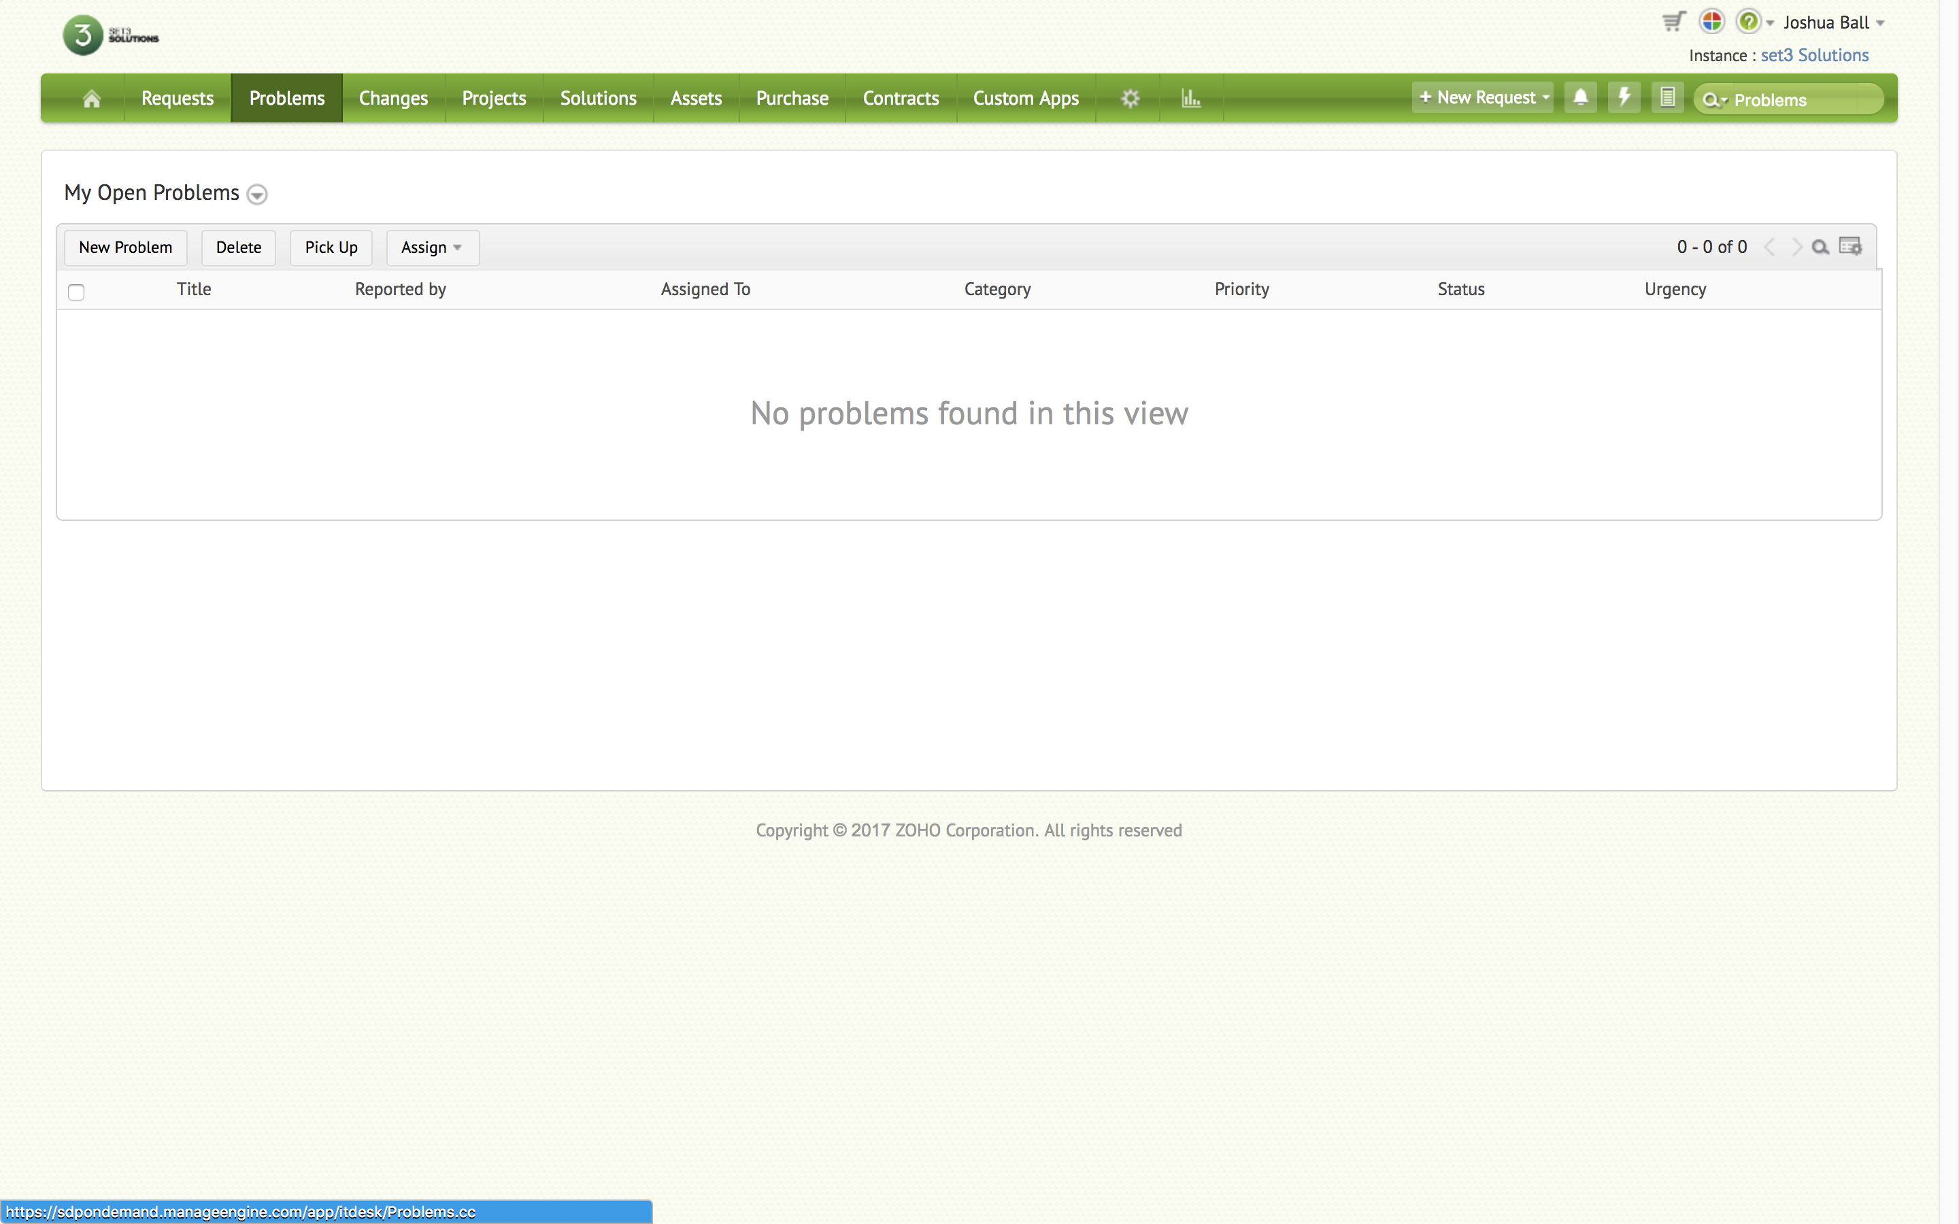Open the Changes tab
The width and height of the screenshot is (1959, 1224).
pos(392,99)
